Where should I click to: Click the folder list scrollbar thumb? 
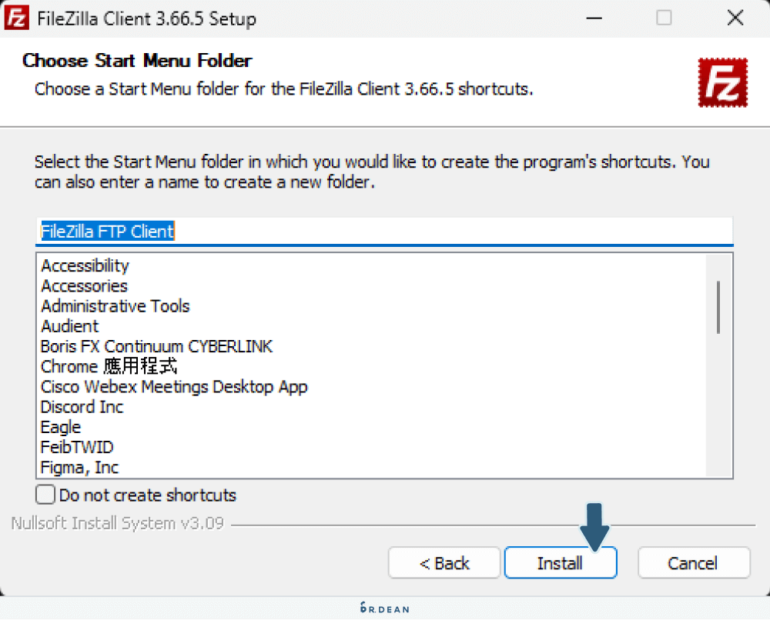click(x=718, y=307)
